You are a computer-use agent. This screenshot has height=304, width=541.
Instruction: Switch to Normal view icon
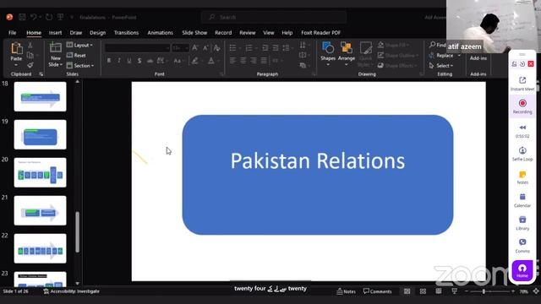[x=407, y=291]
